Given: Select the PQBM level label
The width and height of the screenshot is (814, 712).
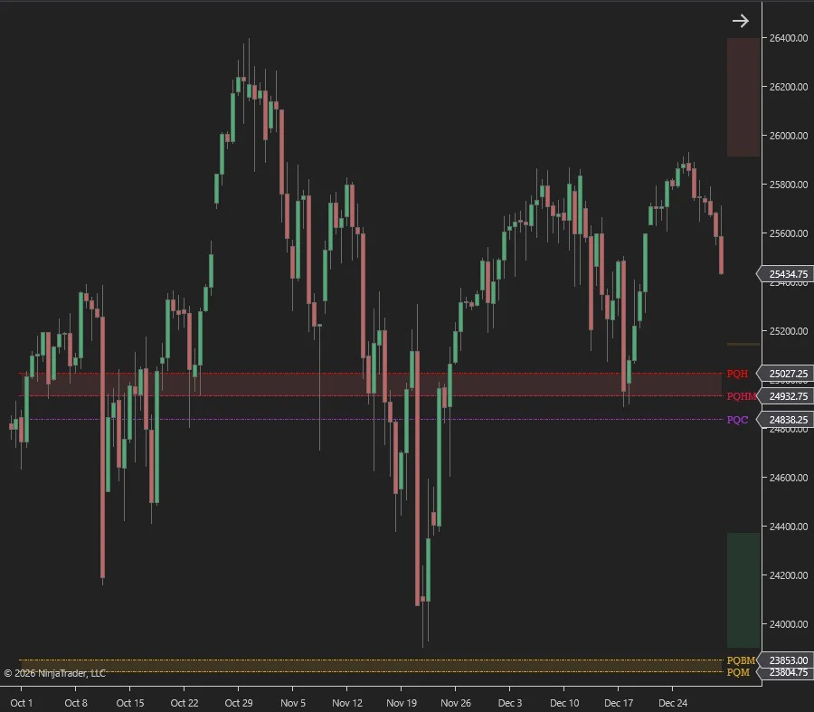Looking at the screenshot, I should pyautogui.click(x=741, y=660).
